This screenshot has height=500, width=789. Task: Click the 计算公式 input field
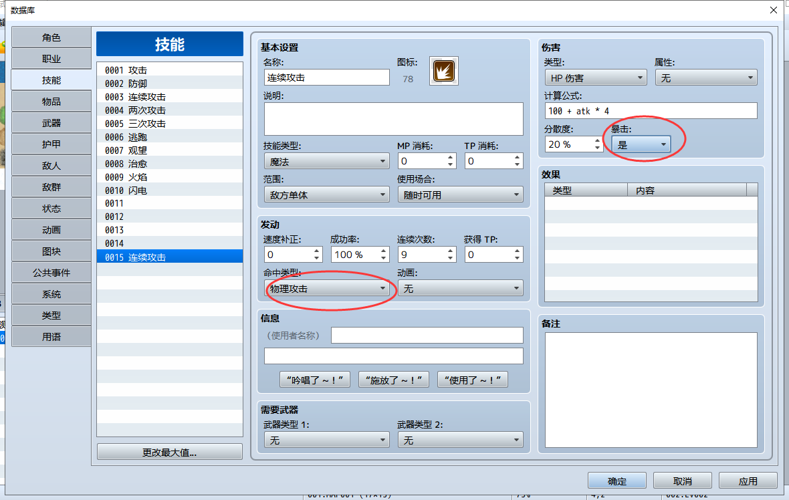click(651, 111)
